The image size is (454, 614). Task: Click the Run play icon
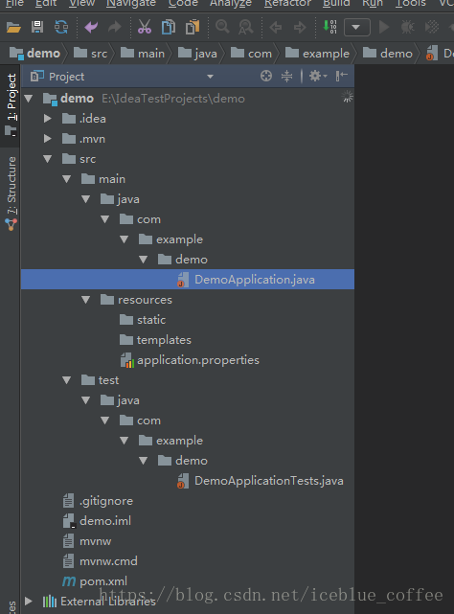tap(384, 27)
